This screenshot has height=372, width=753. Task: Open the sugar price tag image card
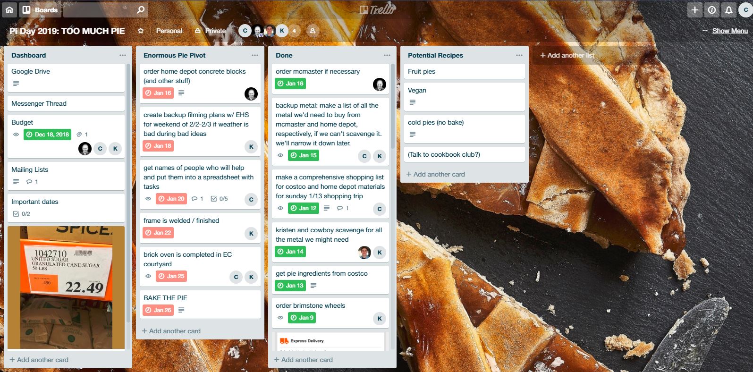(x=66, y=287)
